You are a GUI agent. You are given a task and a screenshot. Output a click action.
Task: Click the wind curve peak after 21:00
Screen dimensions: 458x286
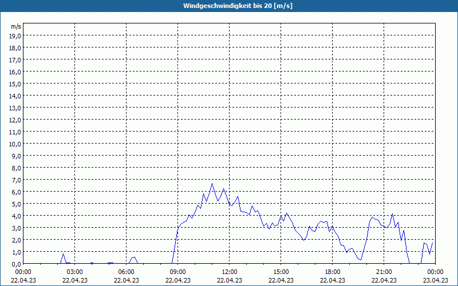coord(393,214)
